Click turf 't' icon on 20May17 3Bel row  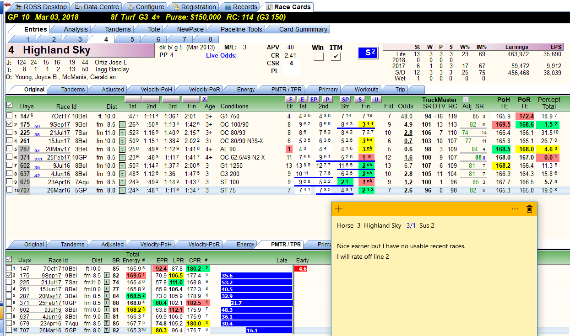click(122, 149)
